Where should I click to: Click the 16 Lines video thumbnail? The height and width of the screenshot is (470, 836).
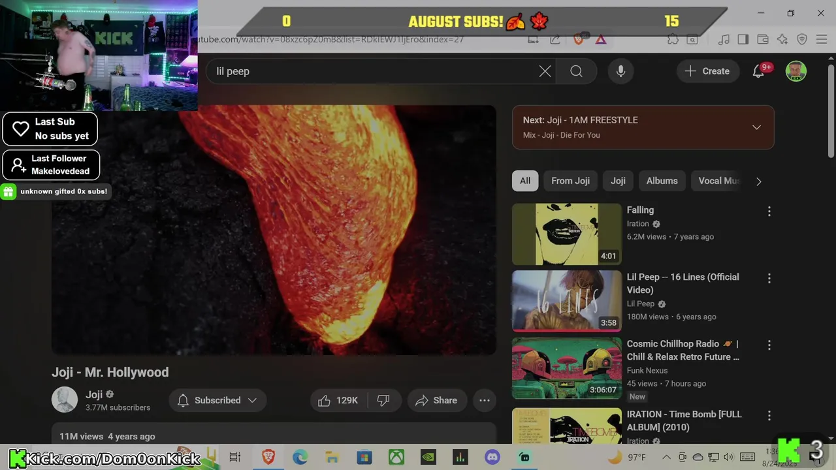tap(567, 301)
